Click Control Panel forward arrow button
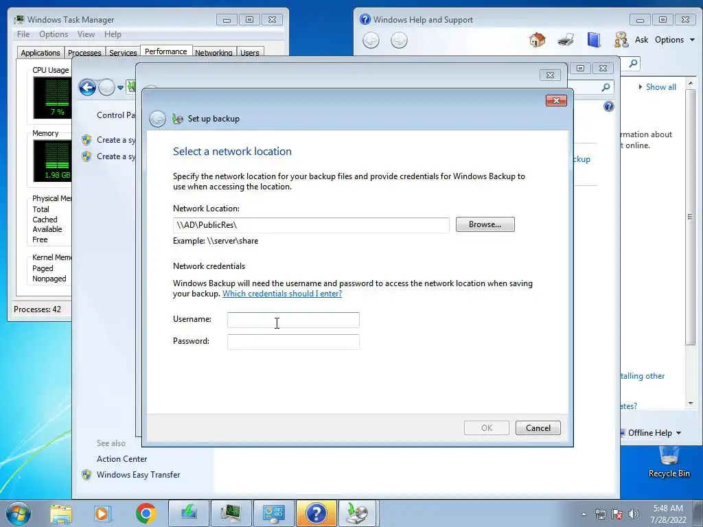The width and height of the screenshot is (703, 527). 106,87
